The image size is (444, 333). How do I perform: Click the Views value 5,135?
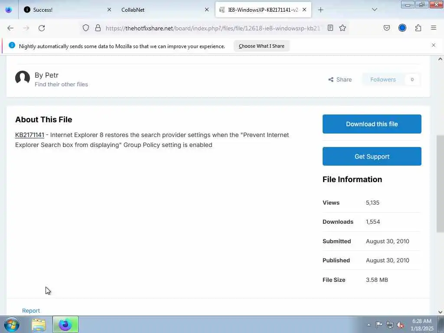[x=372, y=202]
